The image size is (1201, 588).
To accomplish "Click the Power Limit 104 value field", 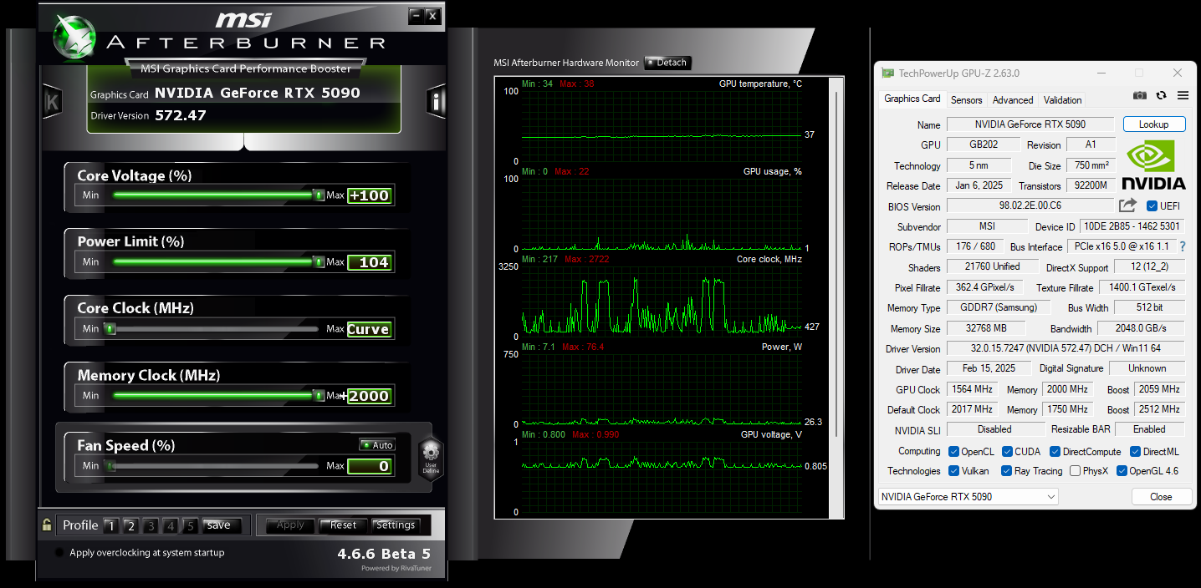I will click(370, 262).
